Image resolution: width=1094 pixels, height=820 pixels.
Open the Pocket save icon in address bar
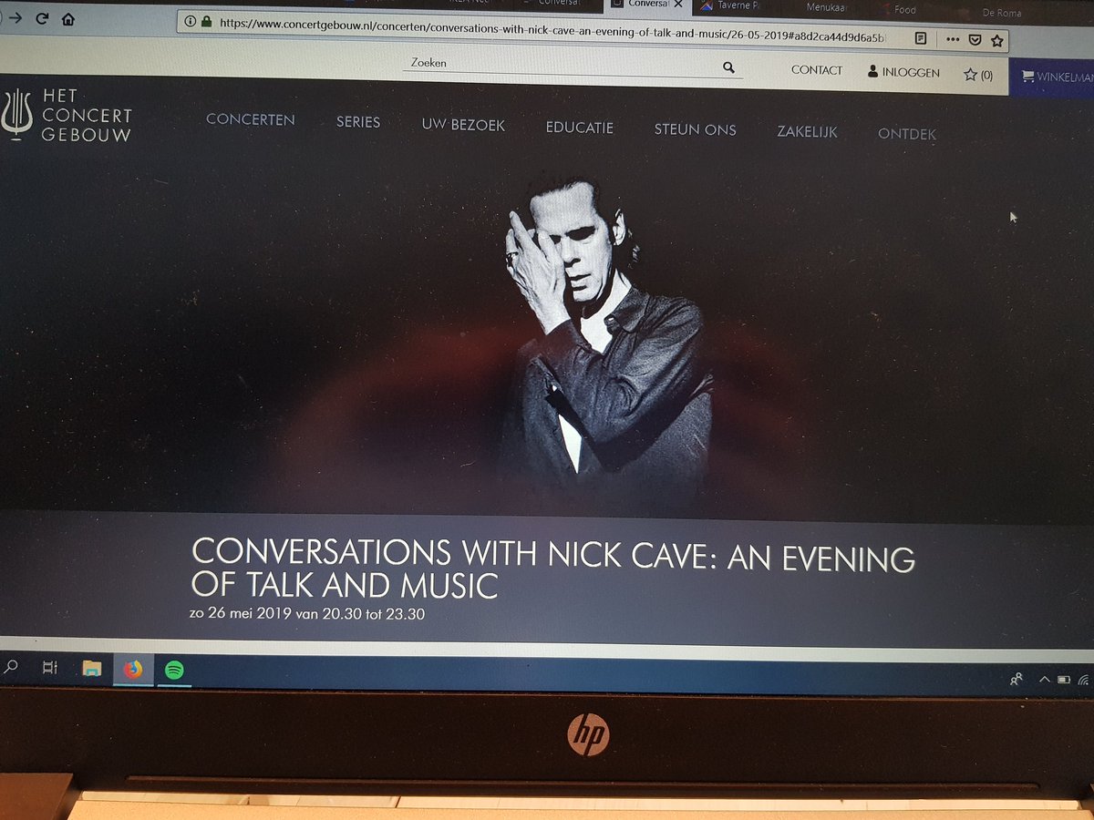pyautogui.click(x=976, y=39)
